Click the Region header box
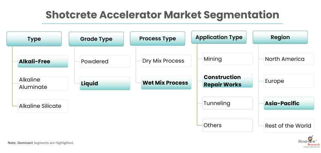 [280, 37]
